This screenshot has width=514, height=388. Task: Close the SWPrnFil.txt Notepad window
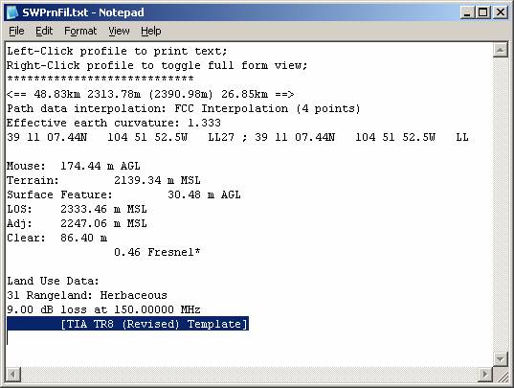(501, 12)
